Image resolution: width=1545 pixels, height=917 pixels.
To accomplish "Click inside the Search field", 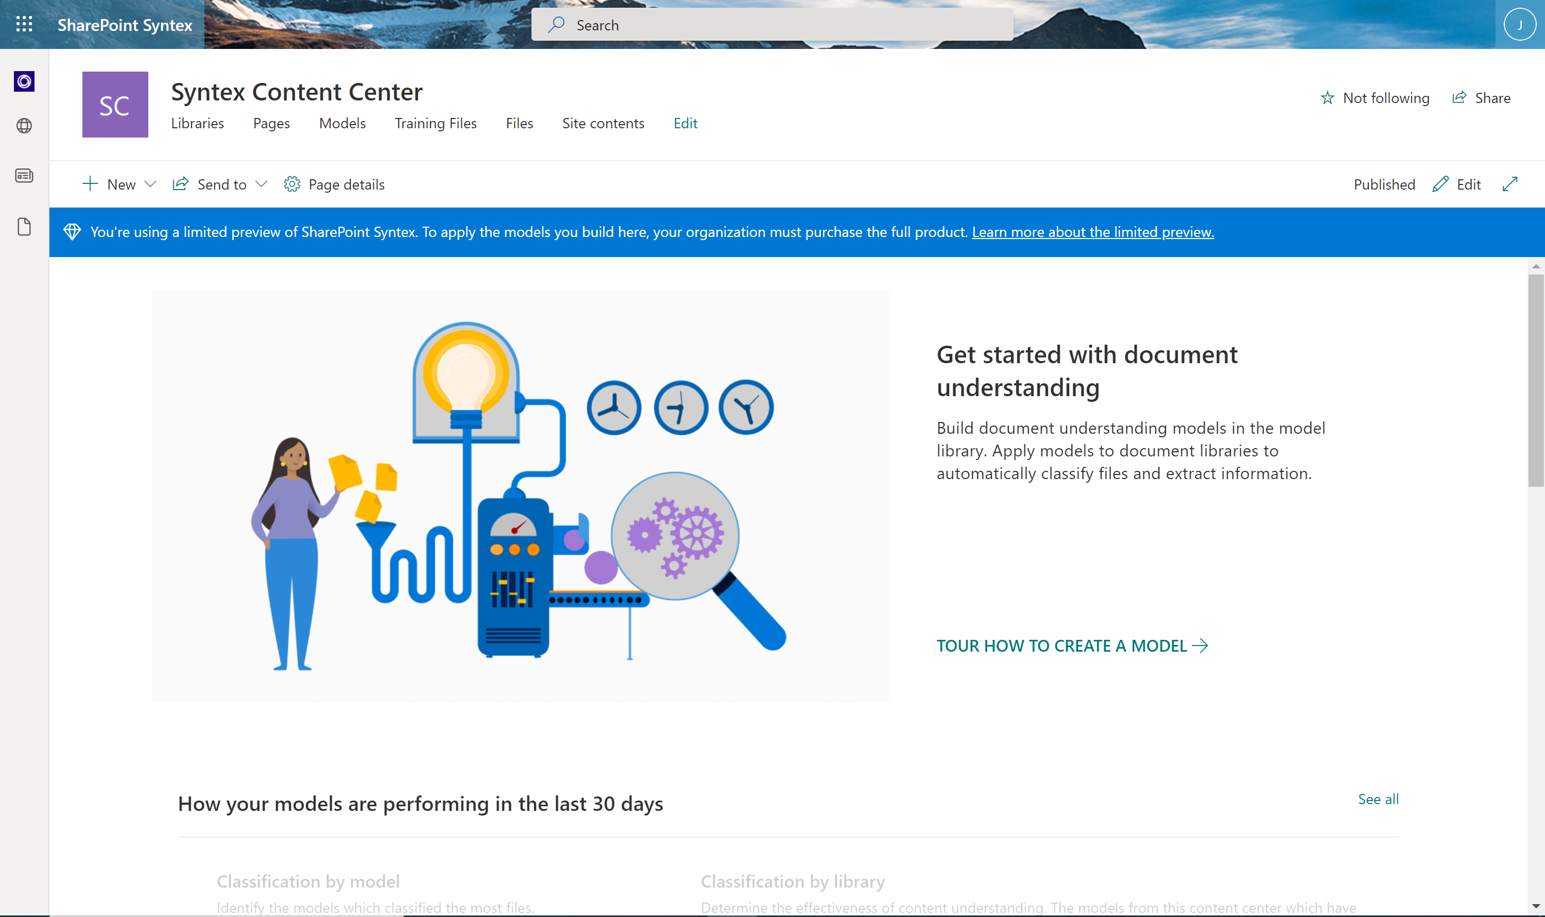I will [x=772, y=25].
